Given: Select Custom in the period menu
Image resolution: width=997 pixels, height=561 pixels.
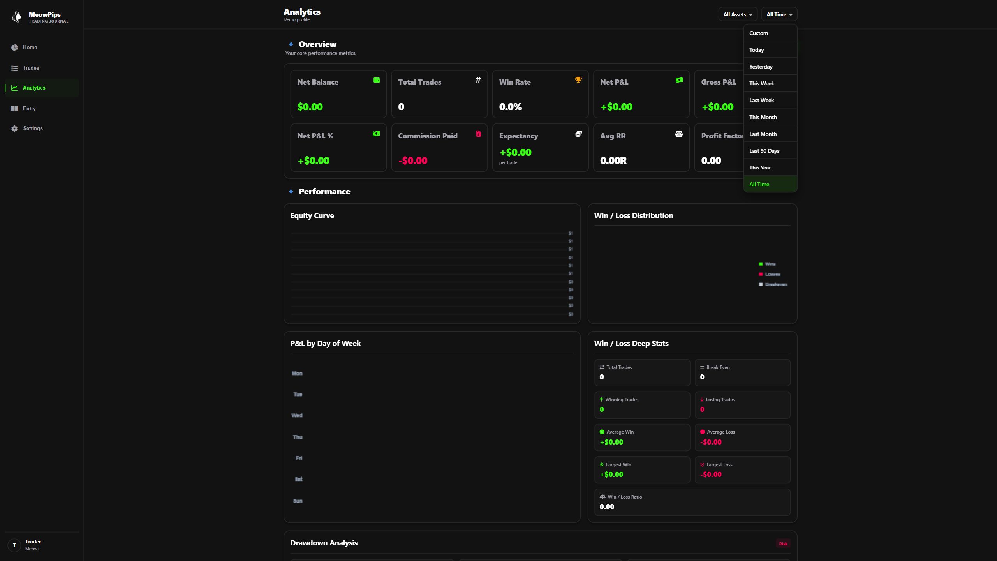Looking at the screenshot, I should (770, 33).
